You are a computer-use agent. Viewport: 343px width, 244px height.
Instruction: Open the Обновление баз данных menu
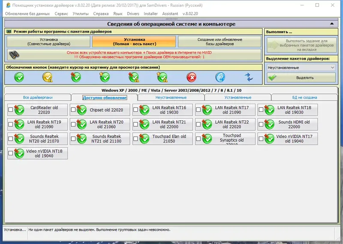[x=27, y=14]
